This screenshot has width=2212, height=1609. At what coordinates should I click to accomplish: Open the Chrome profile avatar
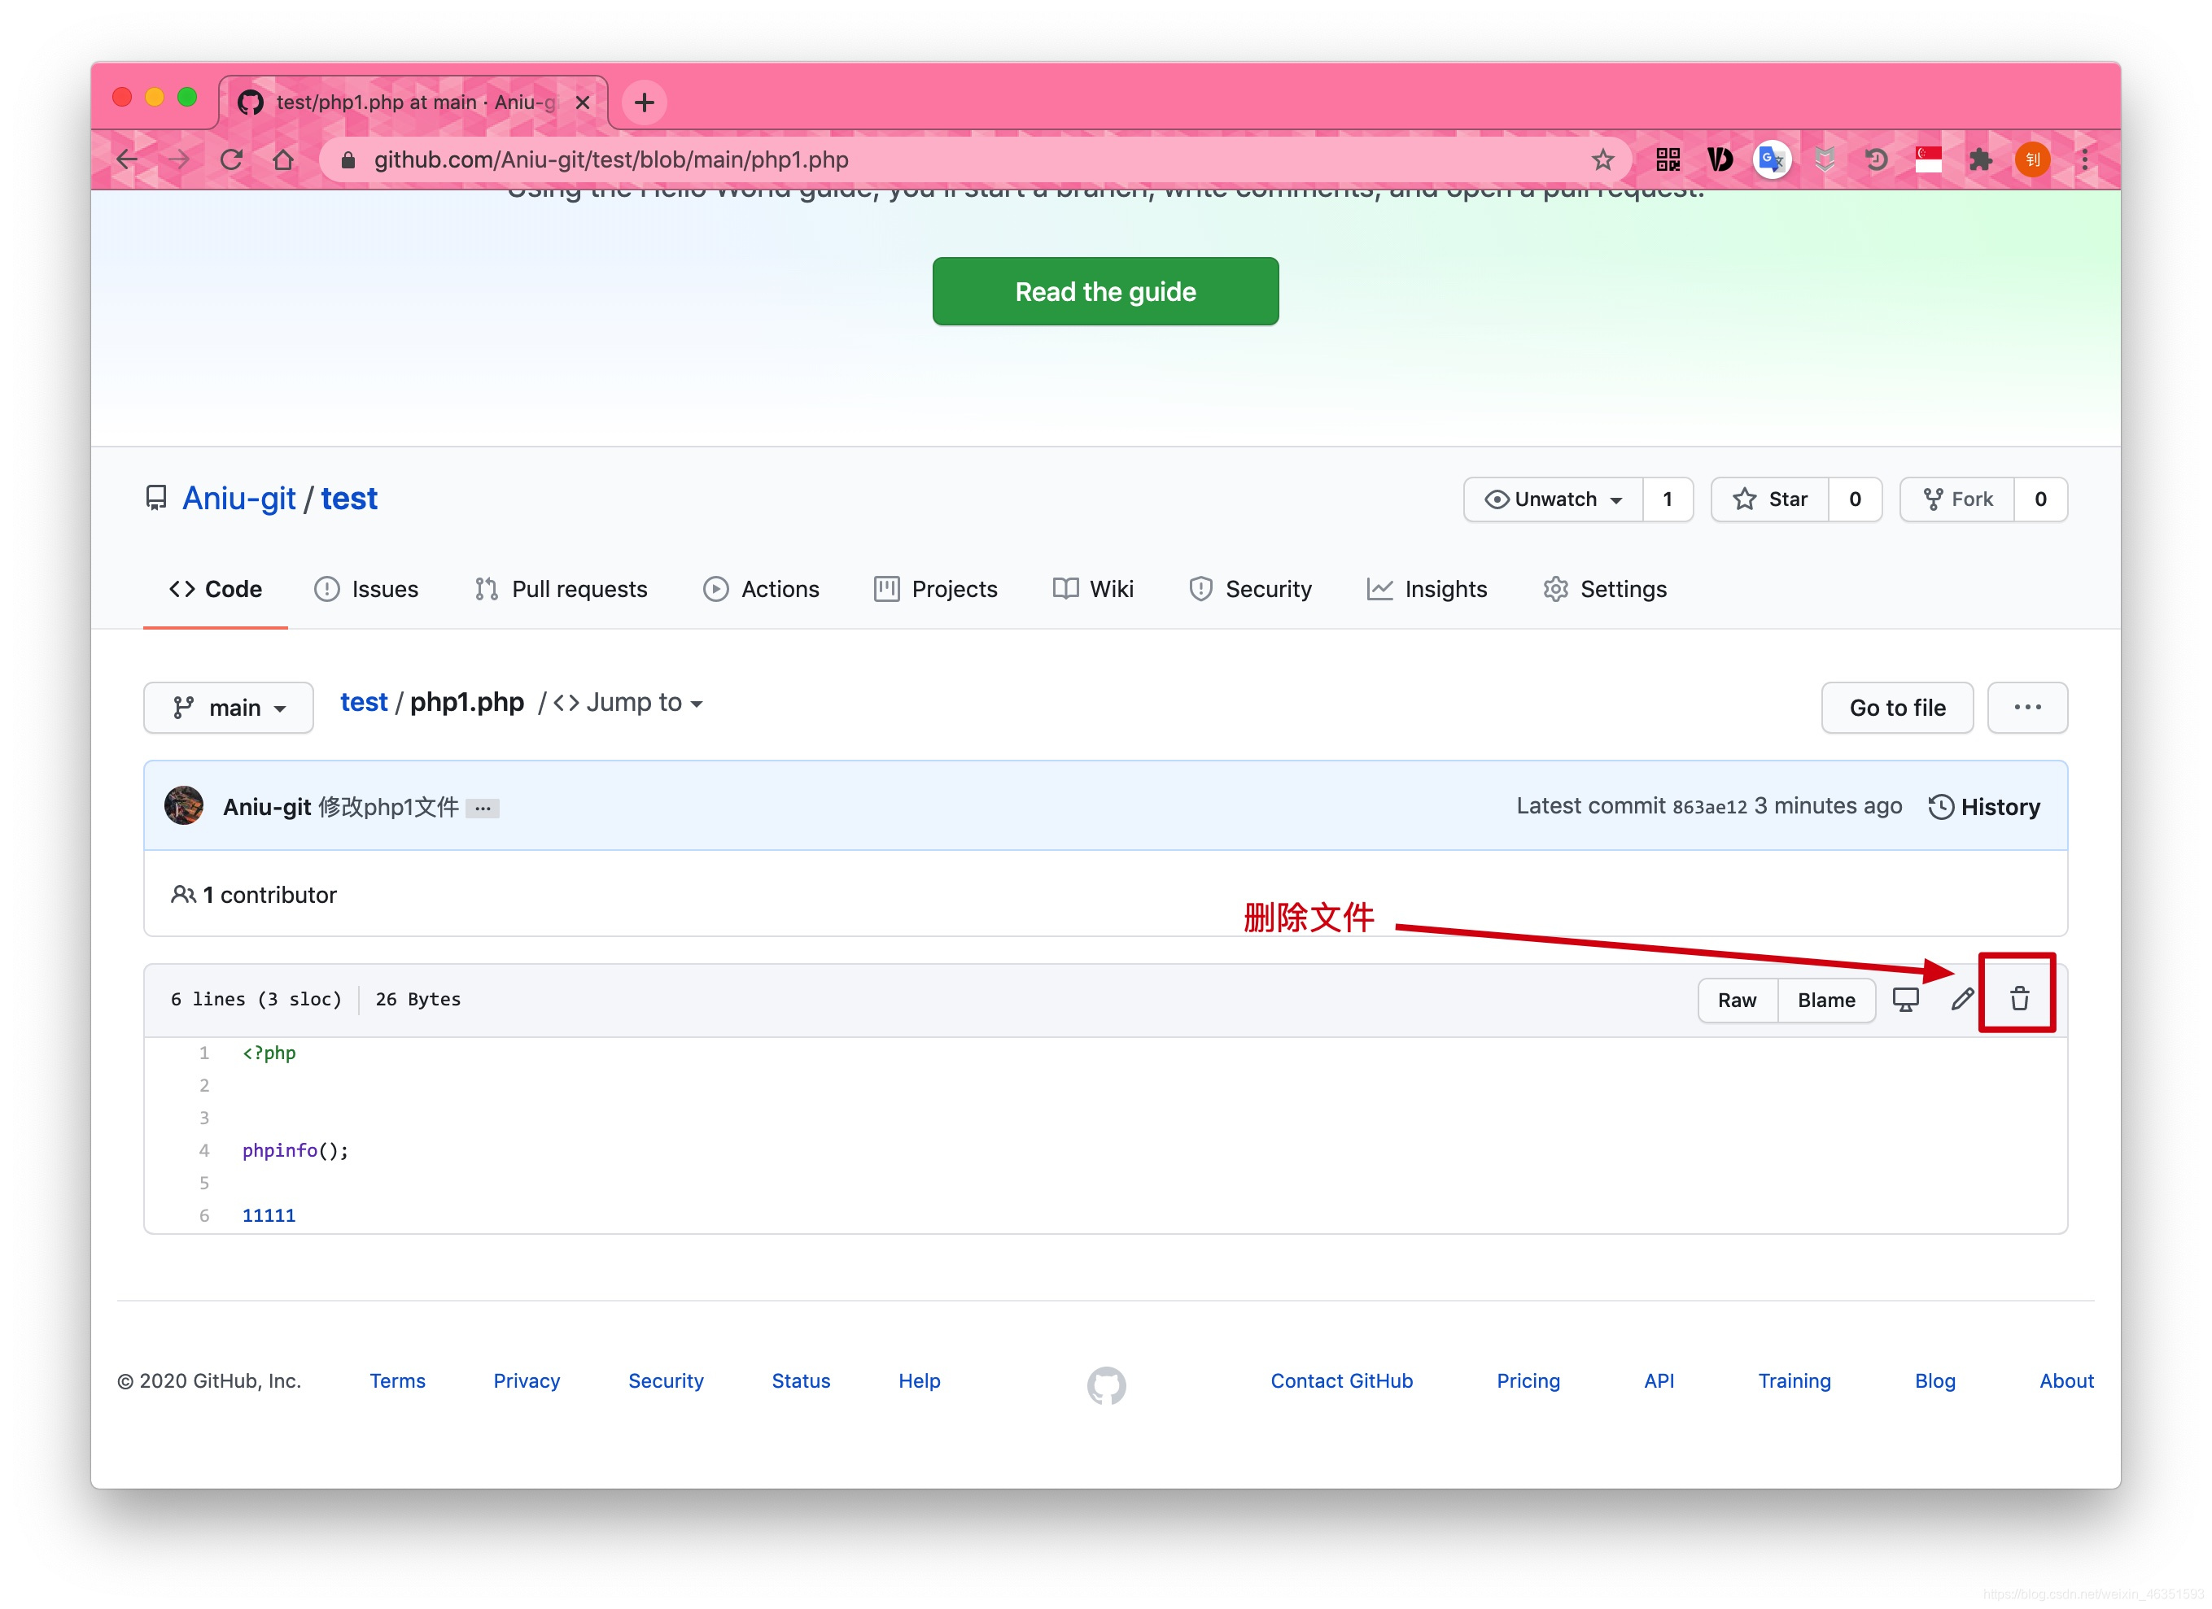(x=2031, y=159)
